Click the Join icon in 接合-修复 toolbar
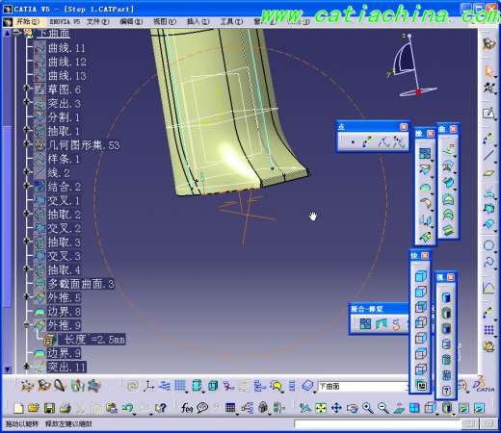 pos(365,324)
